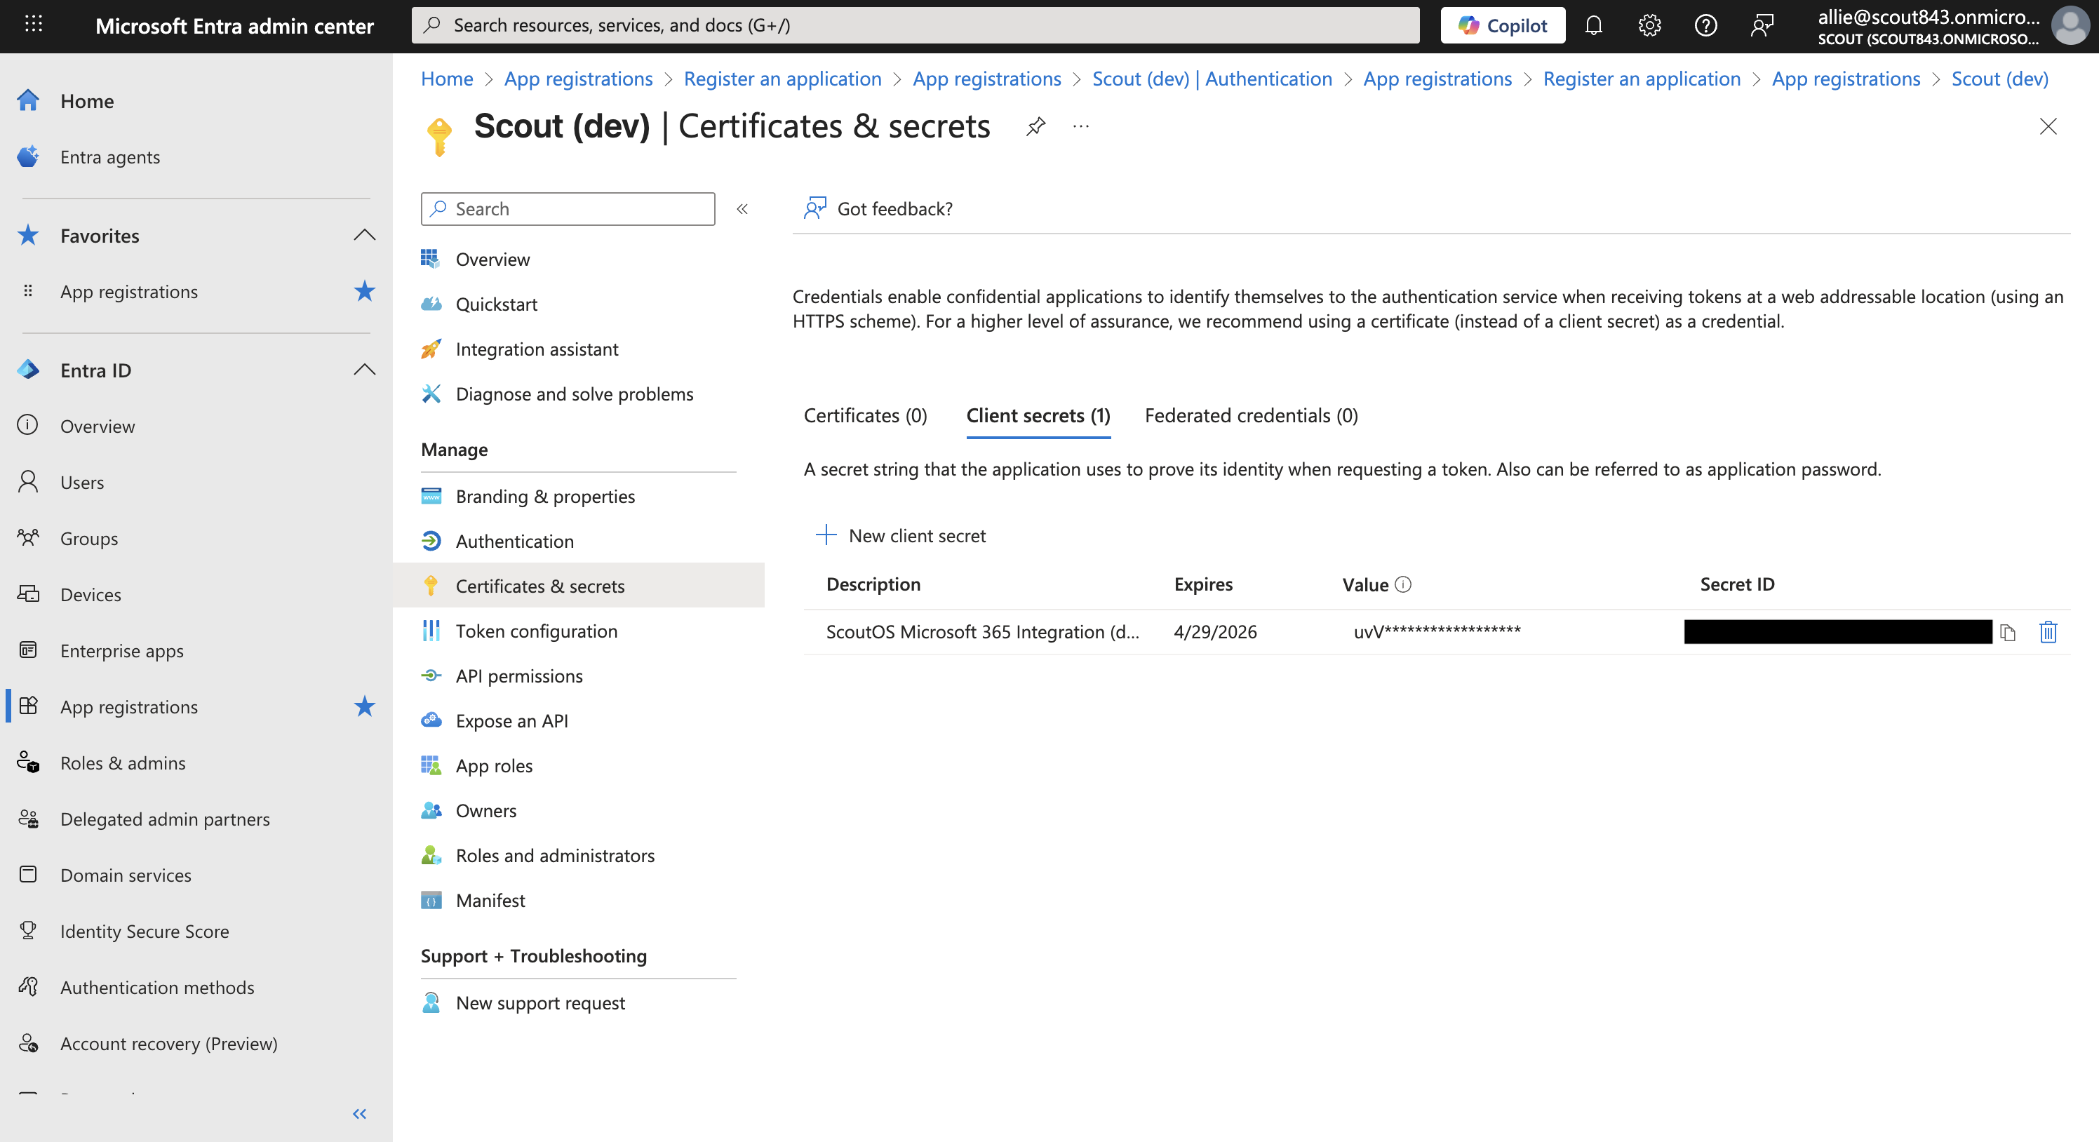Viewport: 2099px width, 1142px height.
Task: Collapse the Entra ID section
Action: [x=364, y=370]
